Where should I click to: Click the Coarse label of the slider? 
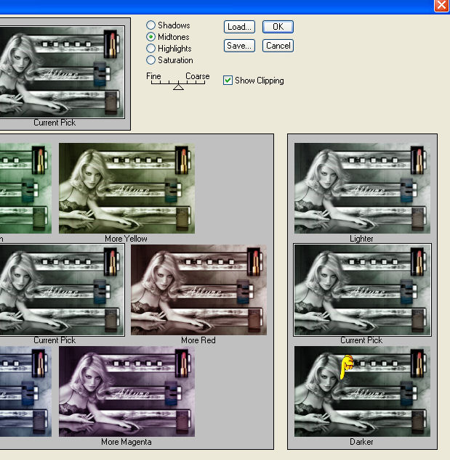pyautogui.click(x=198, y=76)
